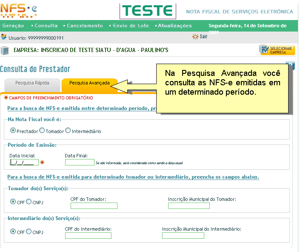Click the TESTE banner

coord(148,11)
